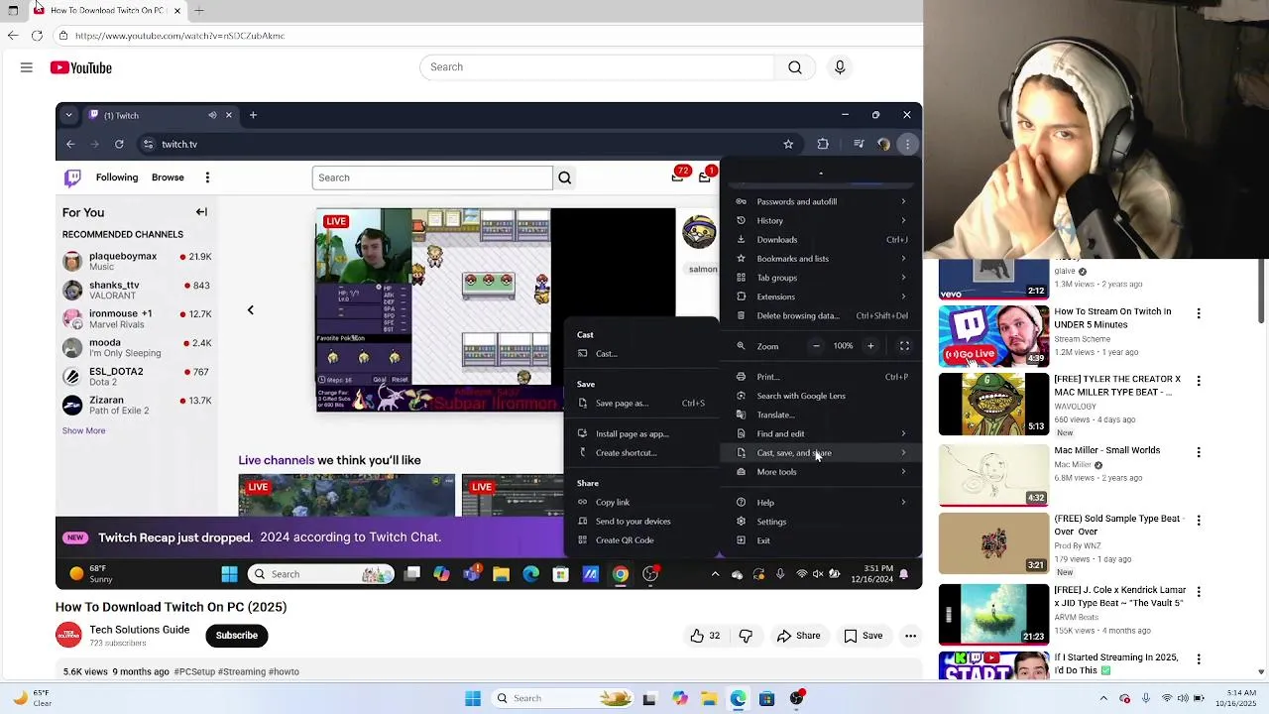The height and width of the screenshot is (714, 1269).
Task: Click zoom plus button in video's Chrome menu
Action: click(x=870, y=346)
